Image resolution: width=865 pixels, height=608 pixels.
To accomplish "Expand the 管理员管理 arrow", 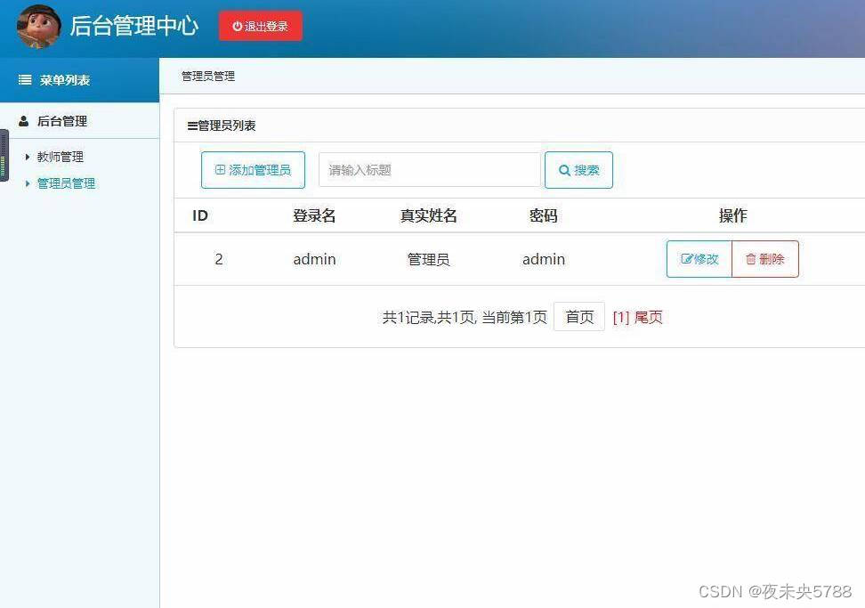I will coord(28,183).
